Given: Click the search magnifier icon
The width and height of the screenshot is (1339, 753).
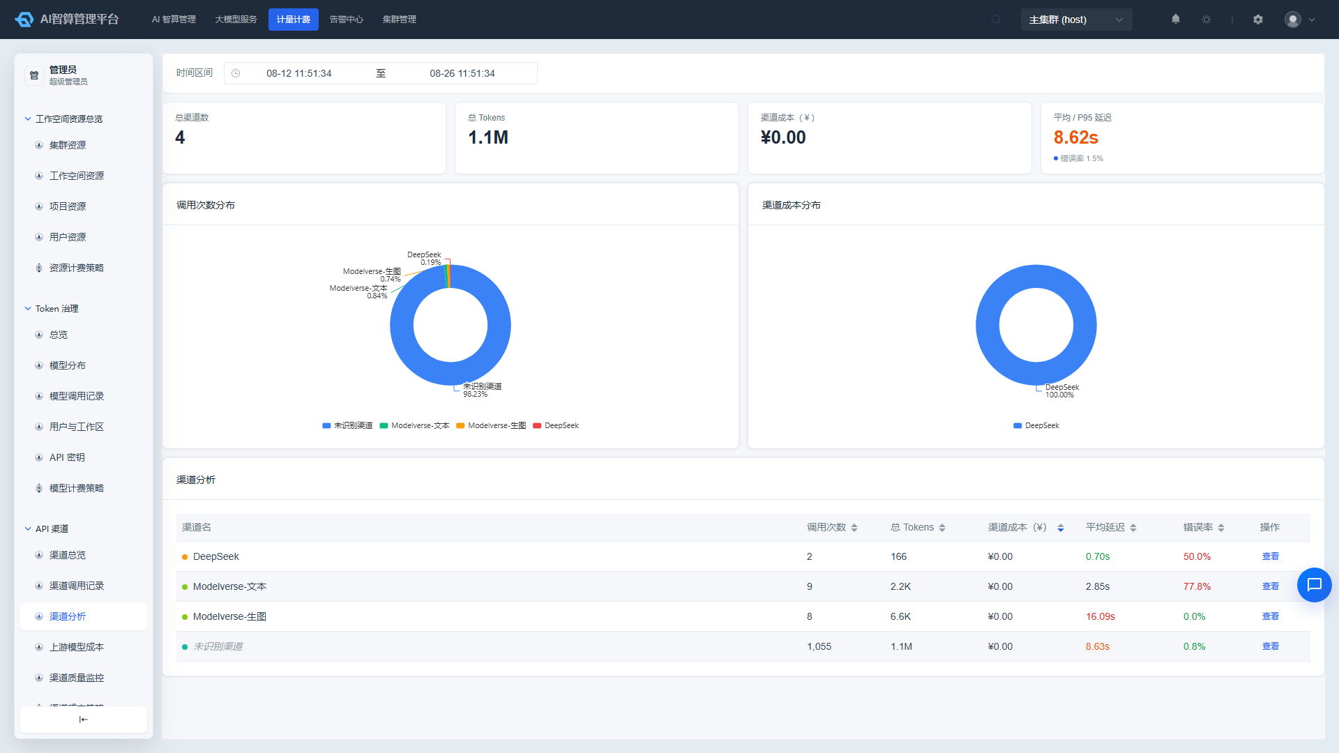Looking at the screenshot, I should point(996,20).
